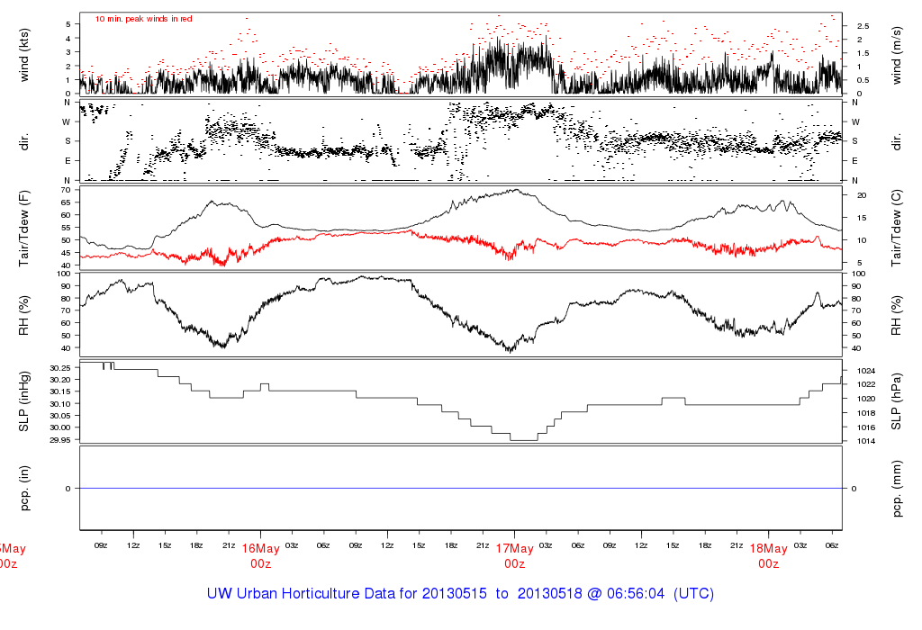Select the "SLP (hPa)" axis label

897,401
